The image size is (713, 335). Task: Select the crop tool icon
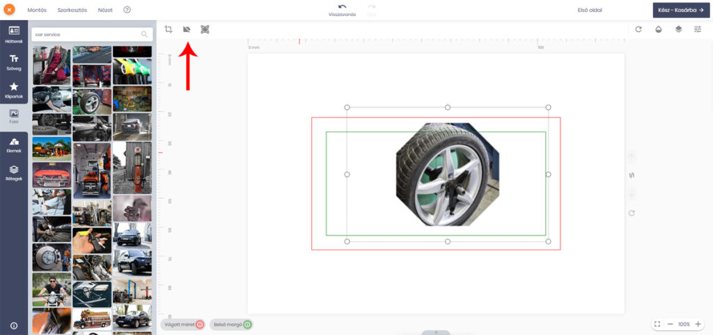[x=169, y=29]
